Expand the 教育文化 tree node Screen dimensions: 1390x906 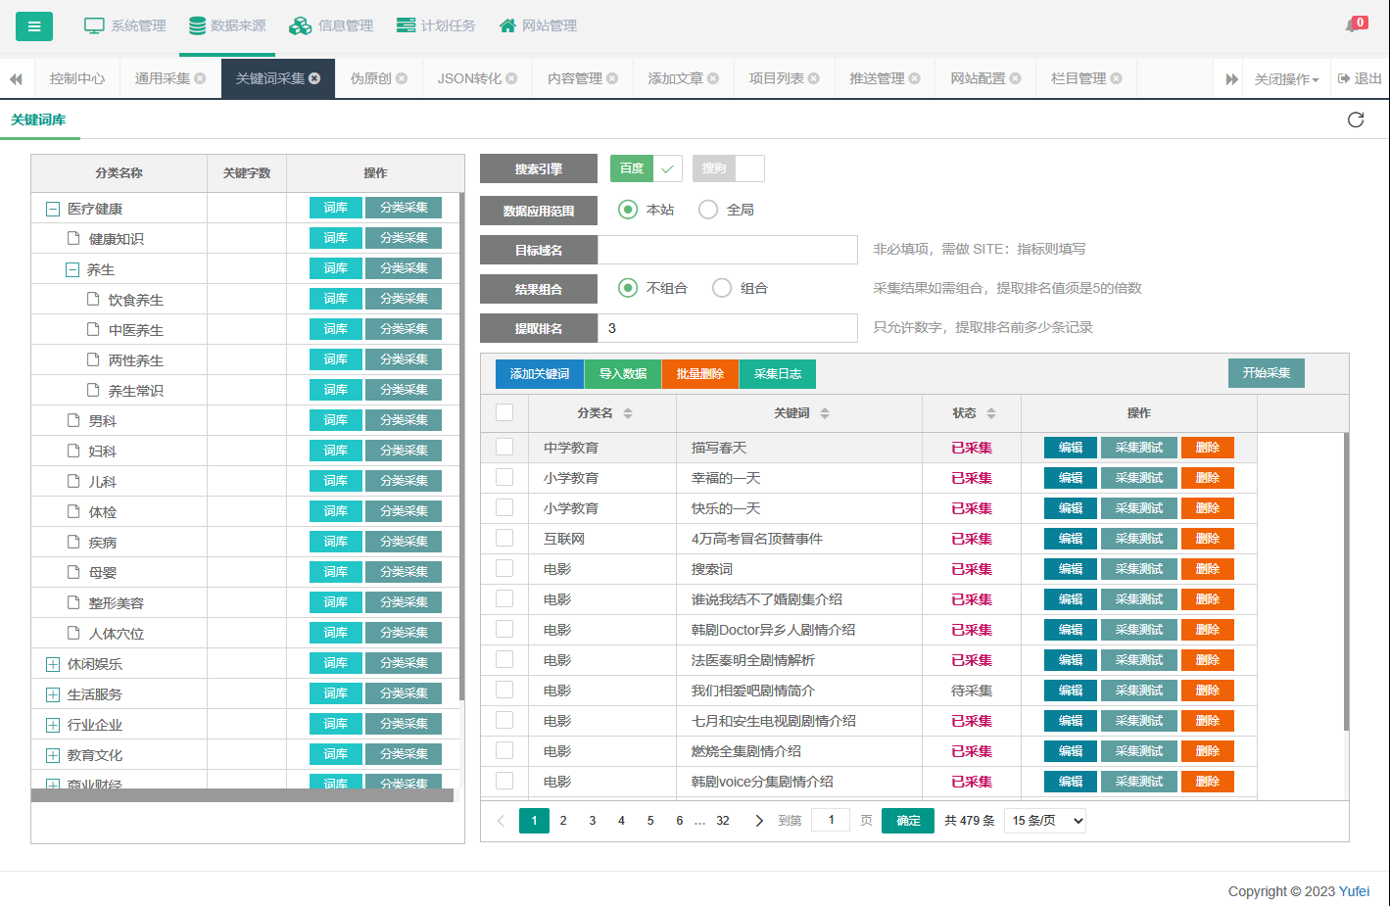[x=53, y=755]
